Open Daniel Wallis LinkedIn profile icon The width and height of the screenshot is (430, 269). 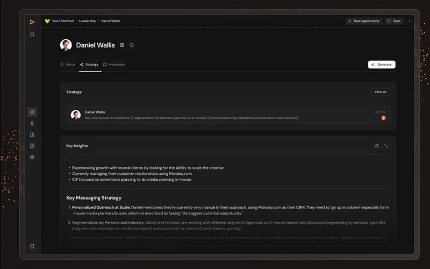(122, 45)
